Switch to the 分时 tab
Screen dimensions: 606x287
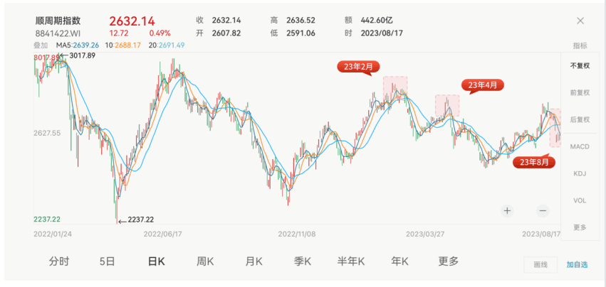(x=59, y=261)
